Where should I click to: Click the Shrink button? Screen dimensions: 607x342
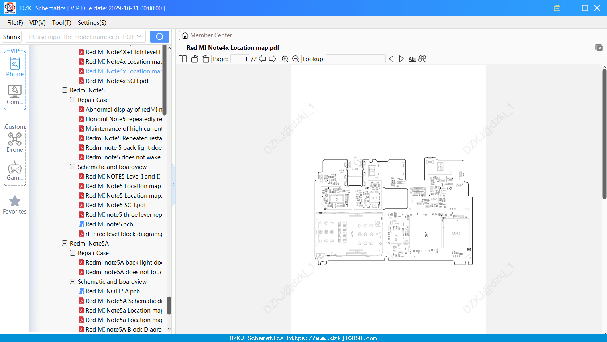coord(12,37)
